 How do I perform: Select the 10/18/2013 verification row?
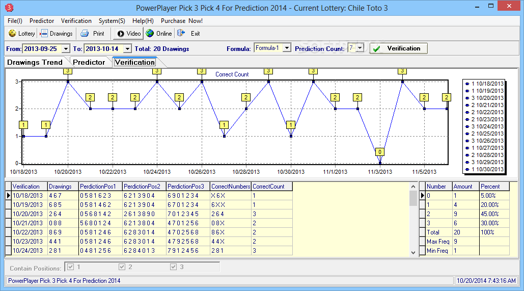point(149,196)
